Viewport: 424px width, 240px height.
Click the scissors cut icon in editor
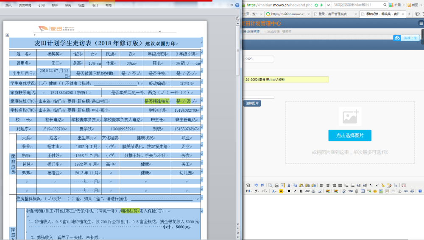(289, 185)
